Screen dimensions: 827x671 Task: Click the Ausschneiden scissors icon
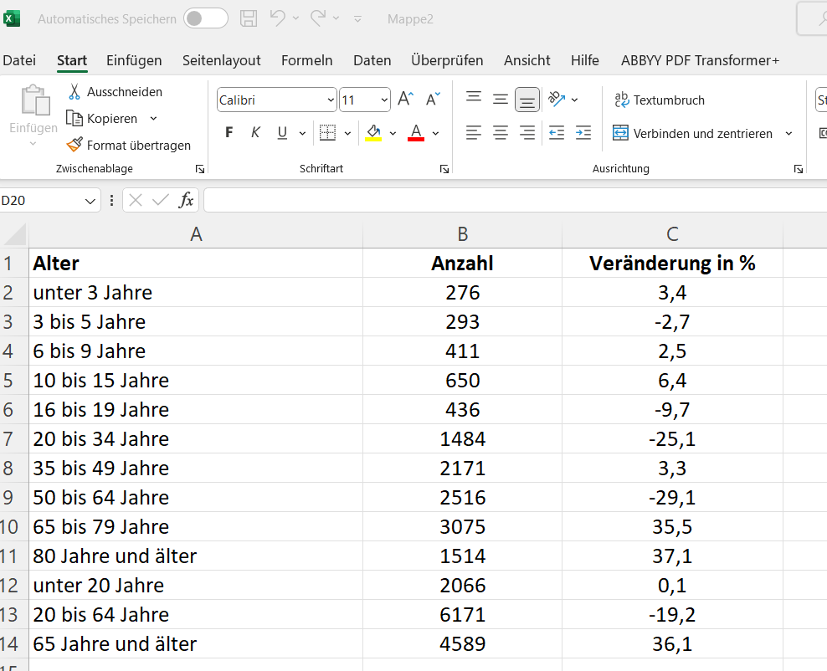pos(74,91)
